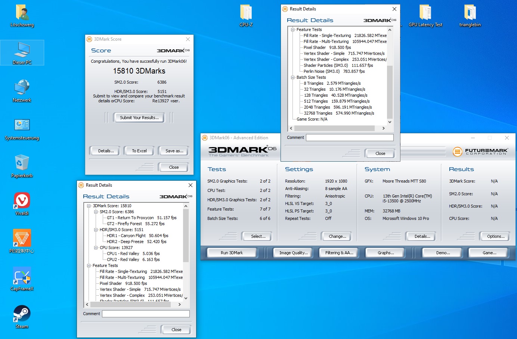This screenshot has width=517, height=339.
Task: Click the 3DMark06 Advanced Edition title icon
Action: 205,138
